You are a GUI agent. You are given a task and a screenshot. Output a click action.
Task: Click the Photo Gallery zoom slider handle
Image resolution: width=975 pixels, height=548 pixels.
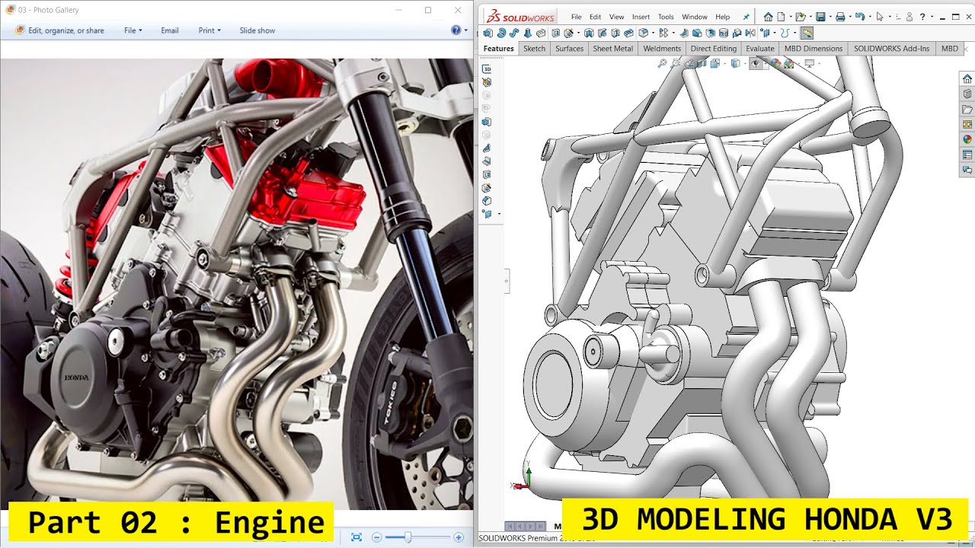click(x=408, y=537)
